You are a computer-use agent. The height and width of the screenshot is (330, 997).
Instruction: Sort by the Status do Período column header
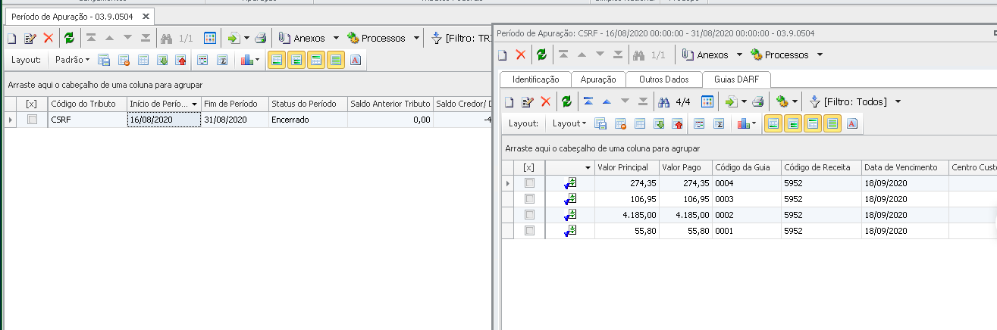[309, 104]
